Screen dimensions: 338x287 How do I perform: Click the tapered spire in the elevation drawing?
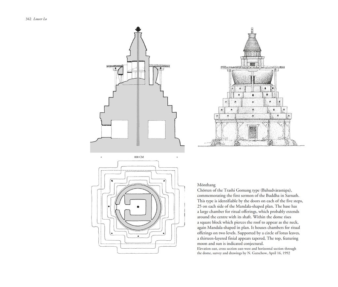252,42
